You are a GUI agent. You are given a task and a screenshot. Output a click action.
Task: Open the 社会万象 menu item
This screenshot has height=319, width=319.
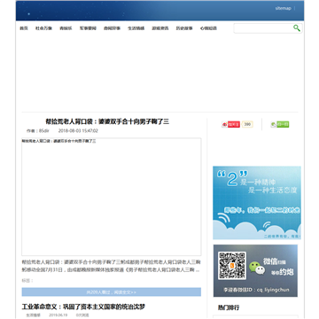pos(43,28)
